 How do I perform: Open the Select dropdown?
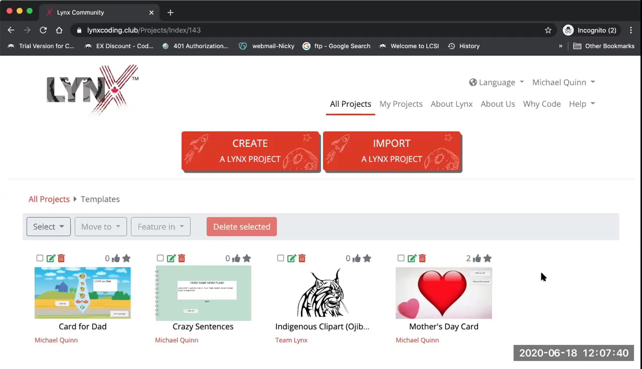48,227
